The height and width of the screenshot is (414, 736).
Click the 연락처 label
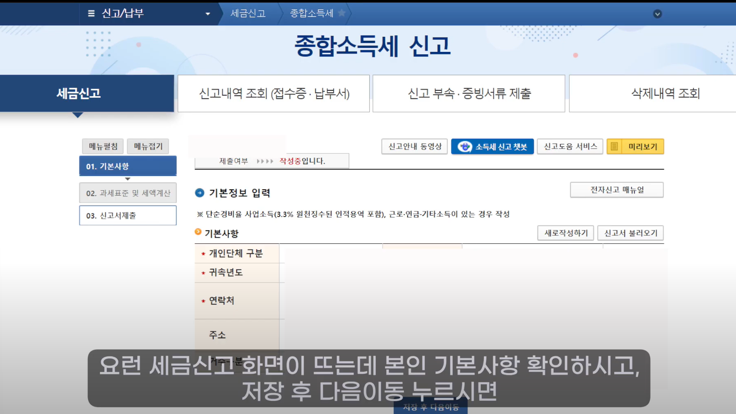pyautogui.click(x=221, y=301)
